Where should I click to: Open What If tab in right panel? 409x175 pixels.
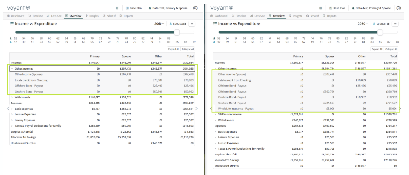point(312,16)
